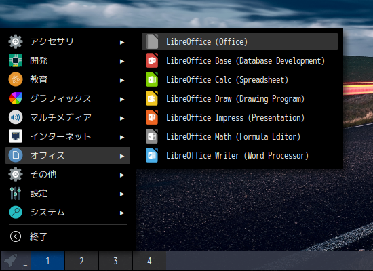Viewport: 373px width, 271px height.
Task: Click the green LibreOffice Calc icon
Action: [x=152, y=79]
